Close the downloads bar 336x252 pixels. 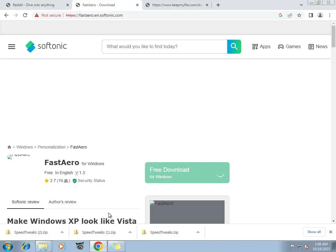[x=331, y=232]
